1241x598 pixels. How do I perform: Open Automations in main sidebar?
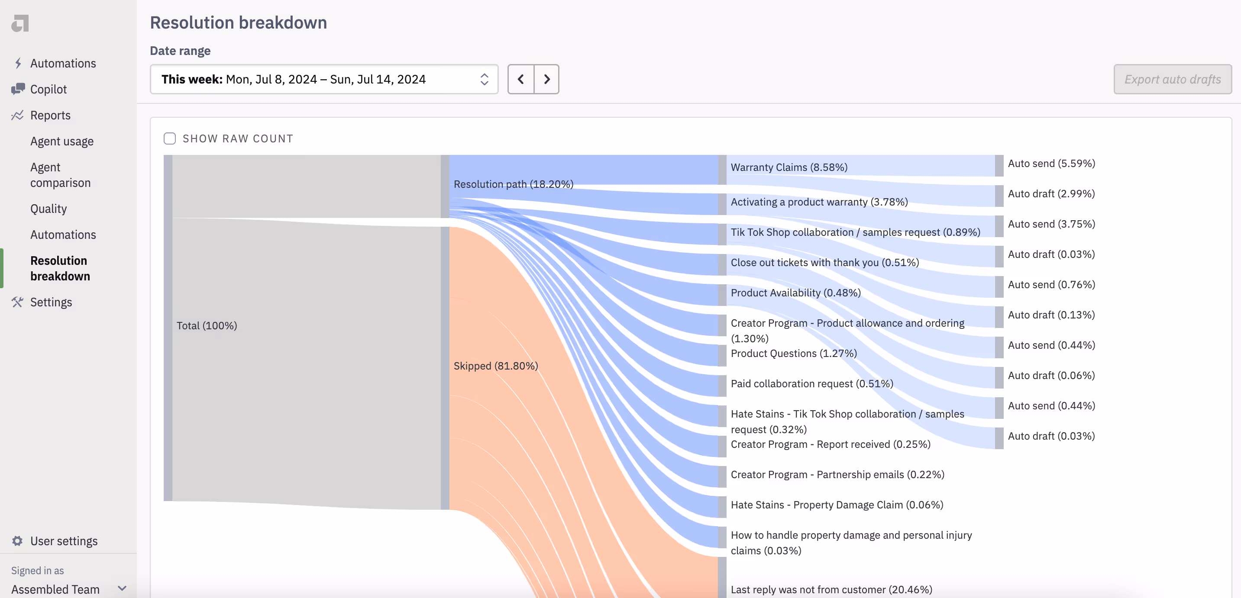pos(63,63)
